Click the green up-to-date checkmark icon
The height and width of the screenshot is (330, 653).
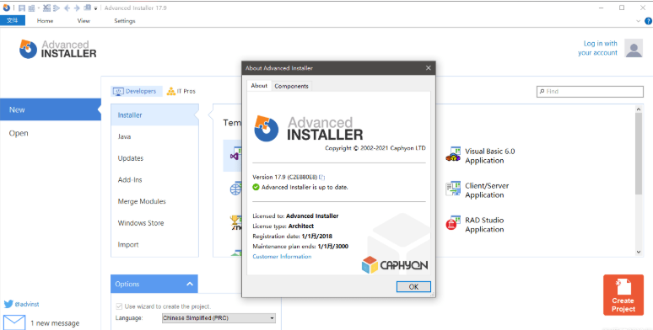(x=256, y=187)
